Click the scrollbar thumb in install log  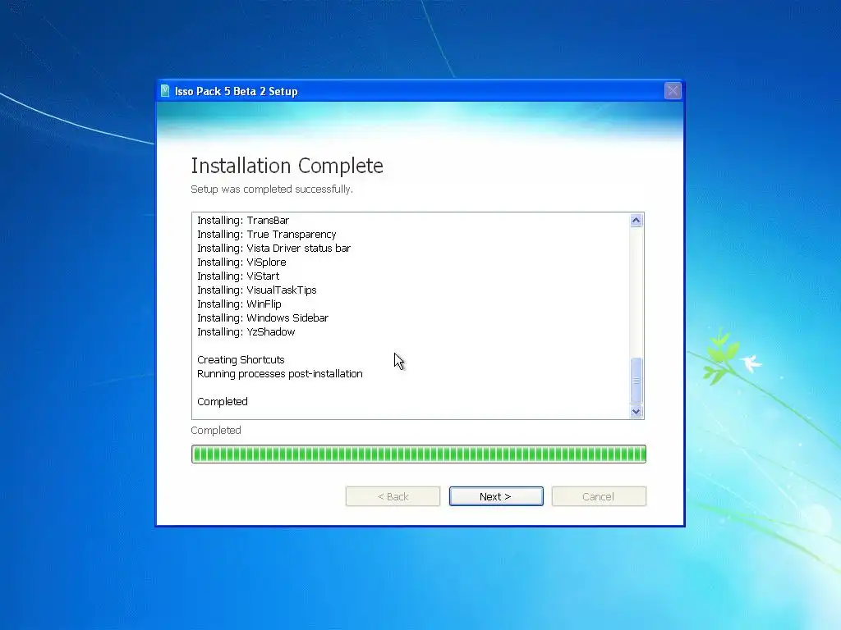coord(636,381)
